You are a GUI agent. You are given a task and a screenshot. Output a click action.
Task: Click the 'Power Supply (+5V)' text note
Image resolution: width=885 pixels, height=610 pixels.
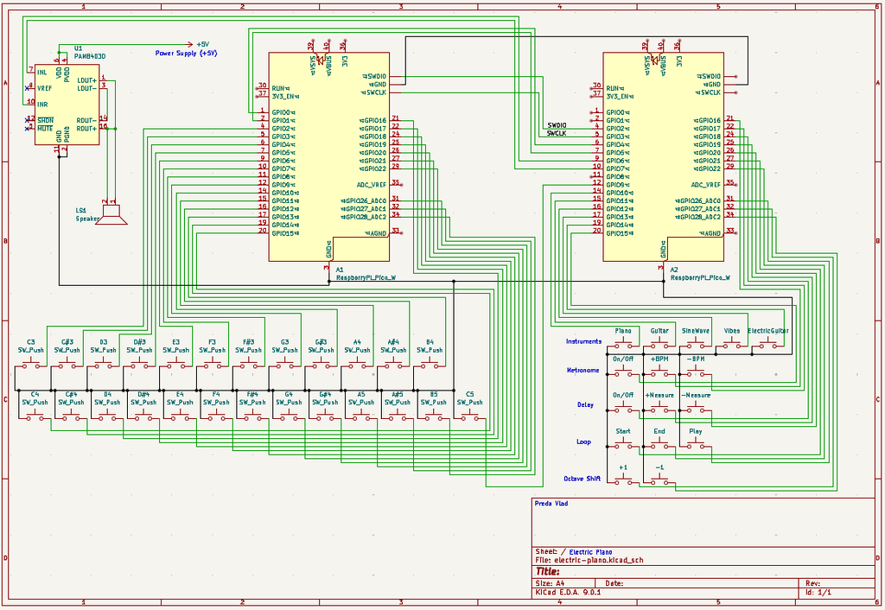[x=186, y=53]
